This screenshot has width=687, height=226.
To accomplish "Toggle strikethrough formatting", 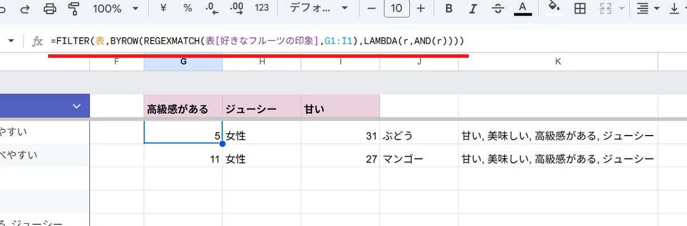I will tap(498, 9).
